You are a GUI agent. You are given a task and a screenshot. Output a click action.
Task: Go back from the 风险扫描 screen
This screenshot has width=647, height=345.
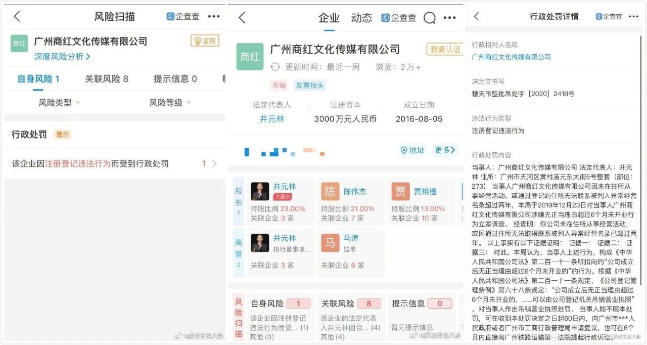(17, 16)
